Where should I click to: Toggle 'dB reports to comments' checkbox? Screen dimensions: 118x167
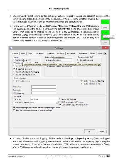tap(14, 69)
